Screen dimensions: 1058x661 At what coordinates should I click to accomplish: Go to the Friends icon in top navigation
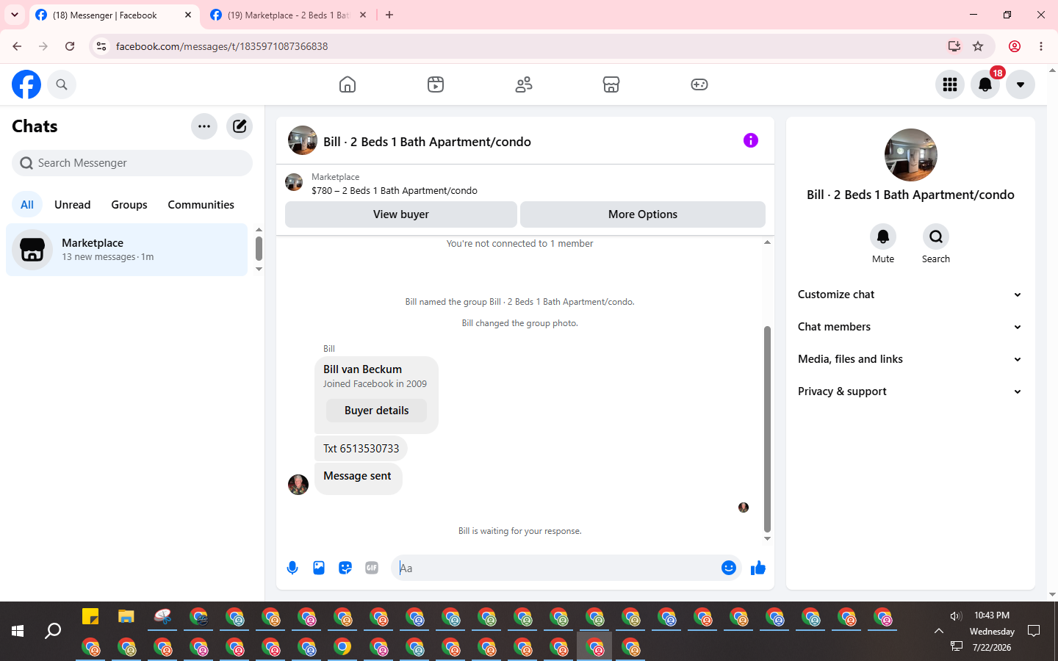tap(524, 84)
